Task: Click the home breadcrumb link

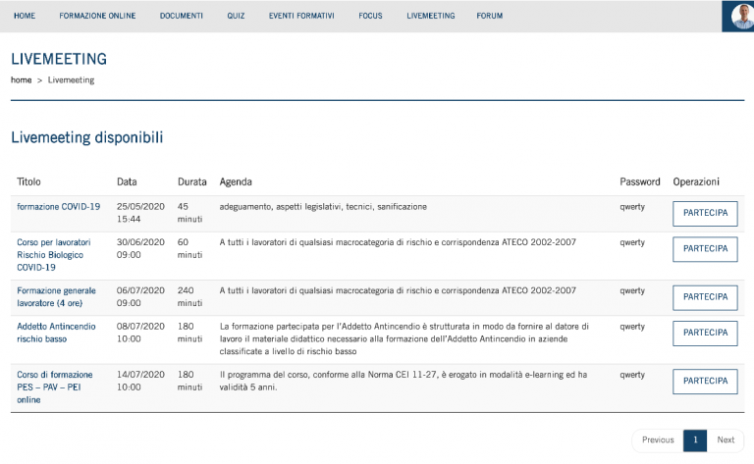Action: click(22, 80)
